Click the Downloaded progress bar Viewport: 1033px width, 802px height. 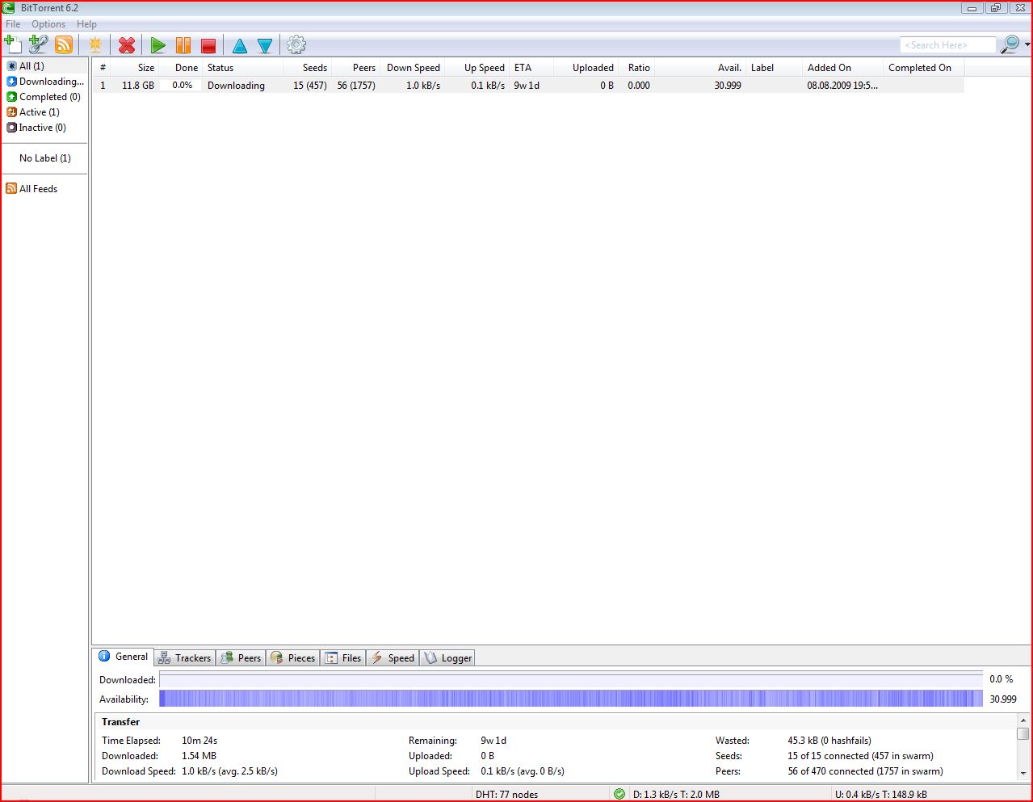[571, 680]
